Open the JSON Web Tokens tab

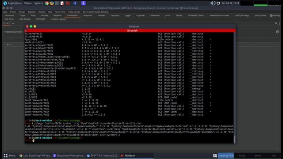coord(195,15)
